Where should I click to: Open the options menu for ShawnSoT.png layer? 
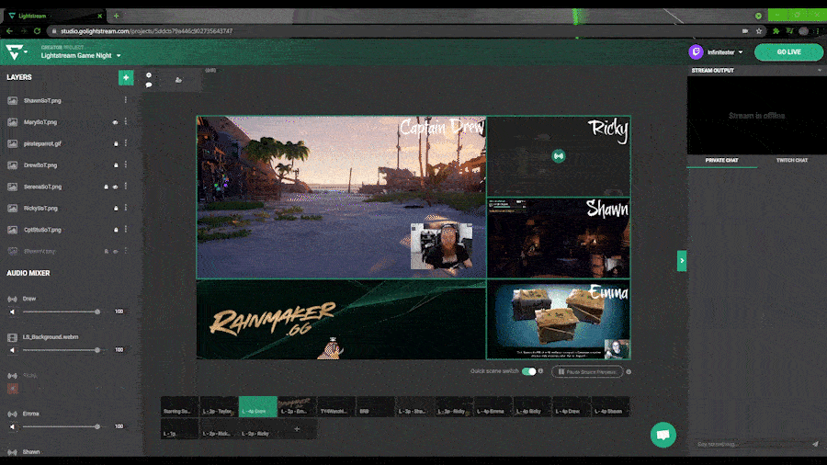click(x=126, y=100)
